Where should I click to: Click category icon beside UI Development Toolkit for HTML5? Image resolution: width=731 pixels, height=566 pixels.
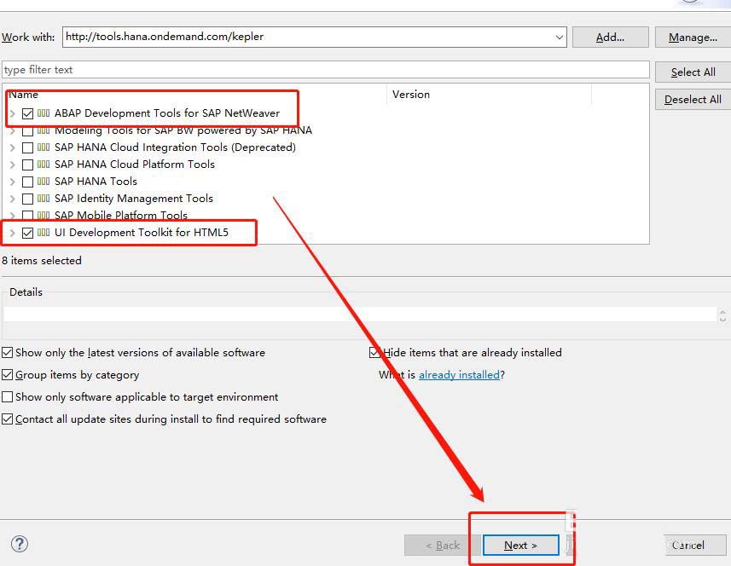44,233
